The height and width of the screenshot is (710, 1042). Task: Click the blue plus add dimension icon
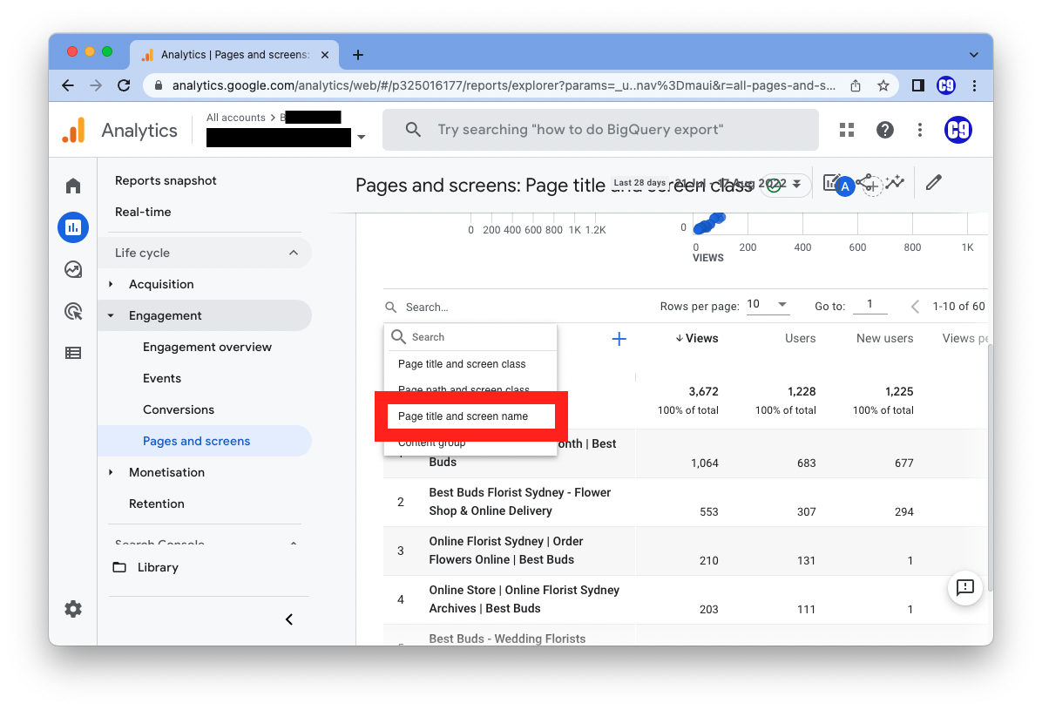(619, 339)
